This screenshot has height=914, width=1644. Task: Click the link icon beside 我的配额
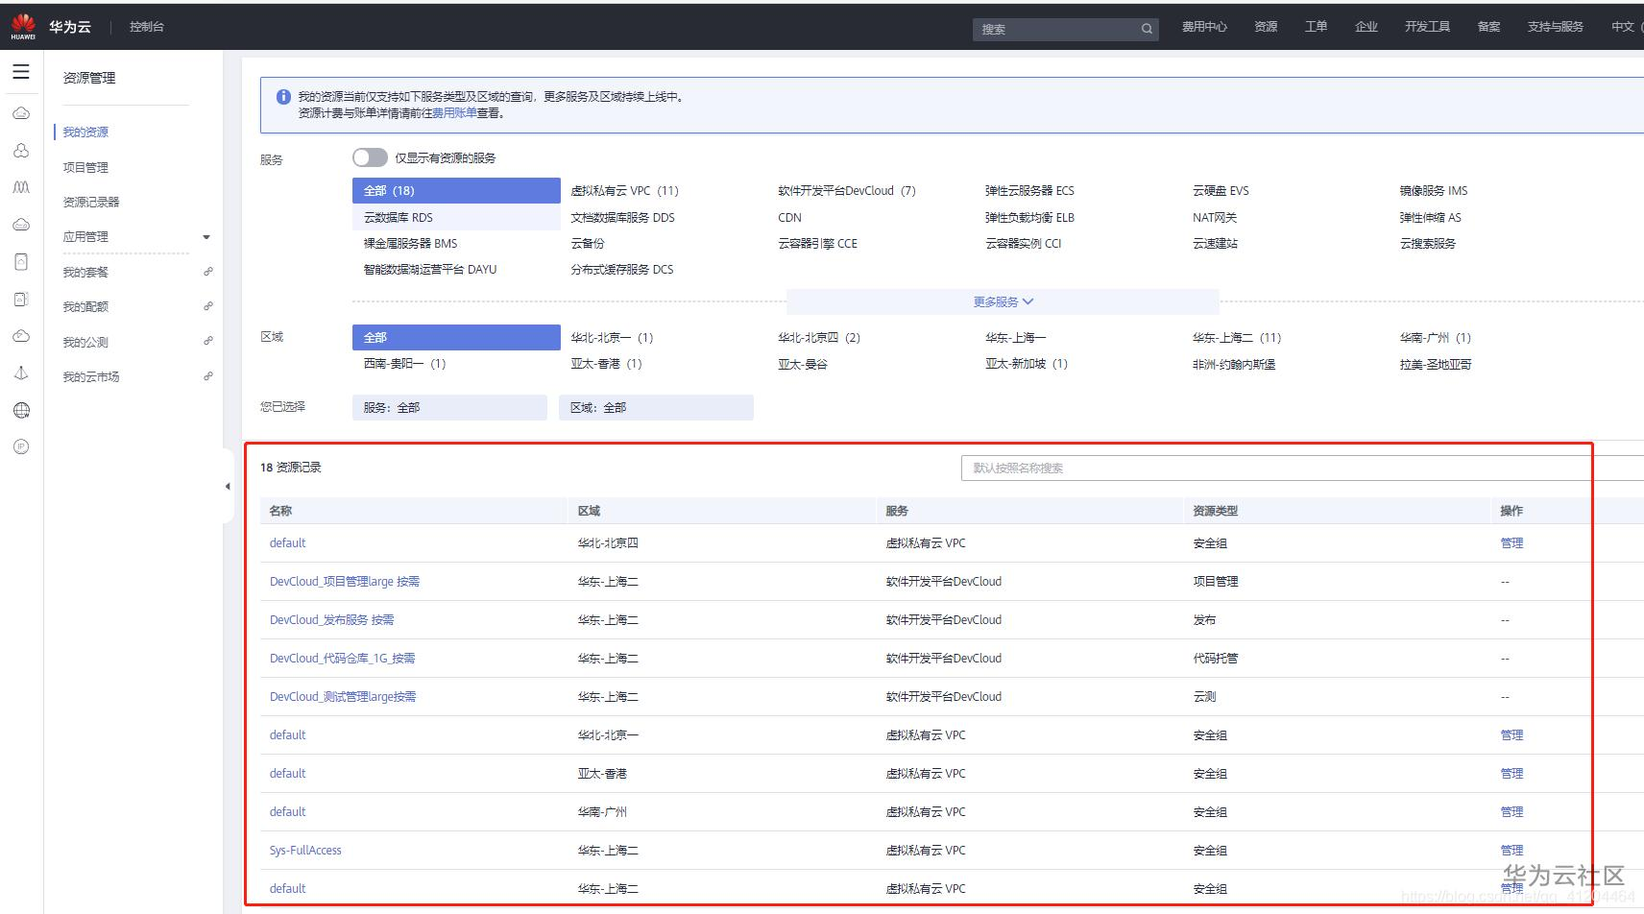click(x=207, y=306)
